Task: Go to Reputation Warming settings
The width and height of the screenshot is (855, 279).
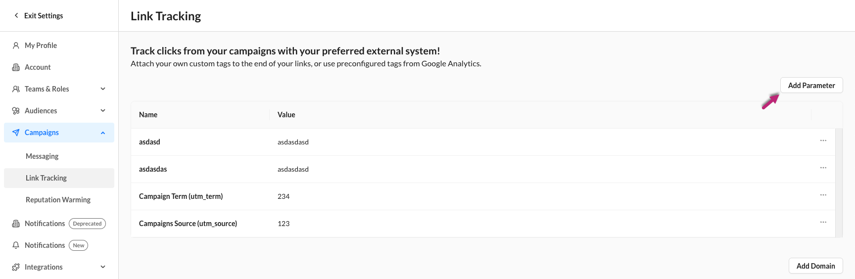Action: 58,200
